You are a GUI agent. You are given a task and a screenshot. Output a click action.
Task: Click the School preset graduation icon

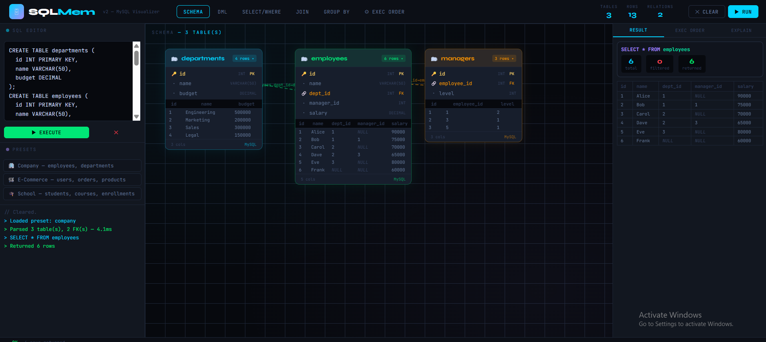12,194
